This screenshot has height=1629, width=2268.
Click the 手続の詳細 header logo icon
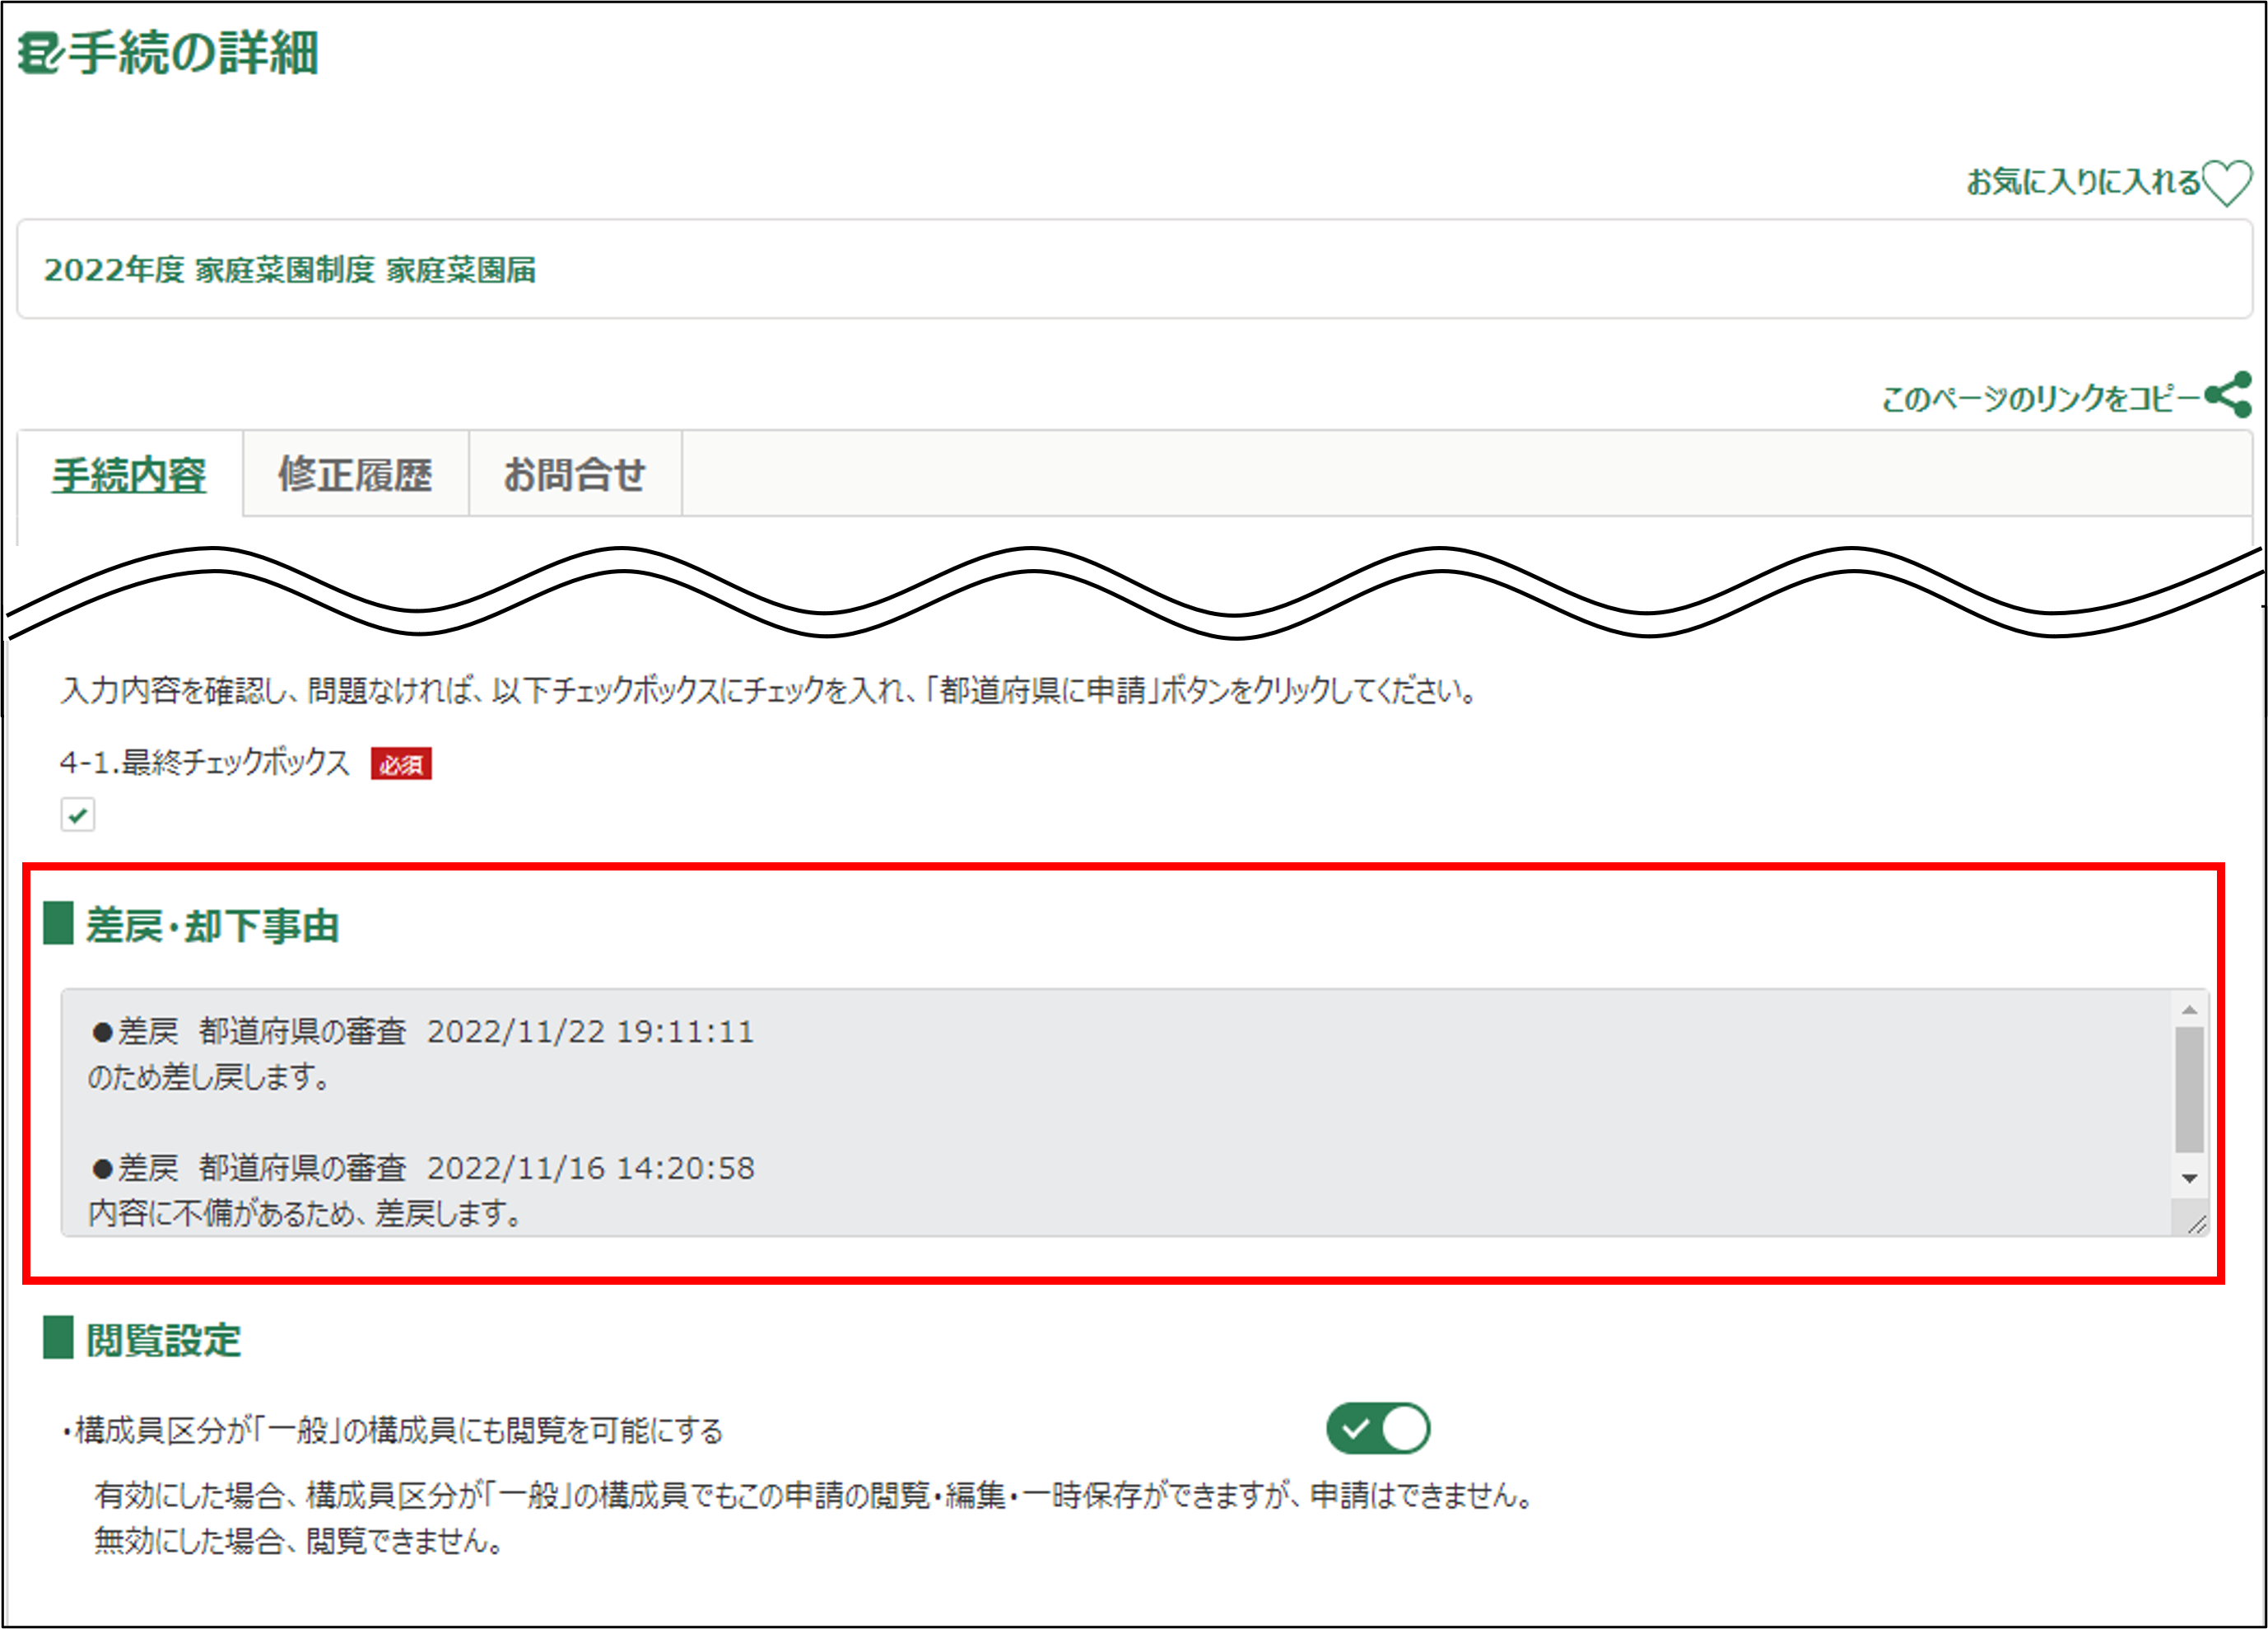(x=40, y=53)
